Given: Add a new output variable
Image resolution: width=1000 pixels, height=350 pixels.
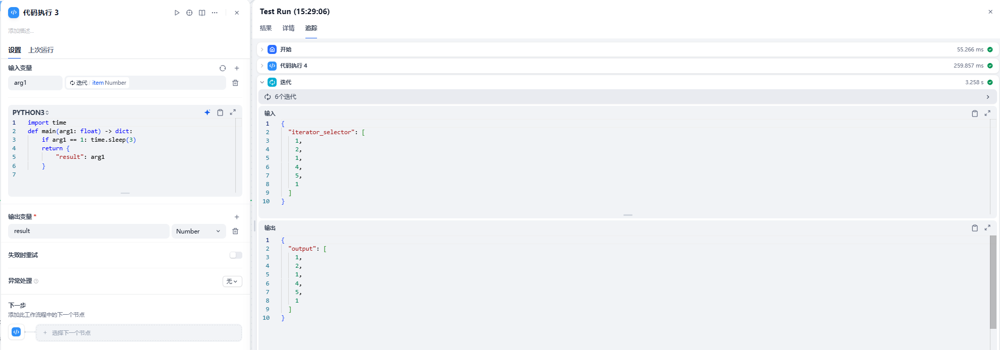Looking at the screenshot, I should tap(237, 217).
